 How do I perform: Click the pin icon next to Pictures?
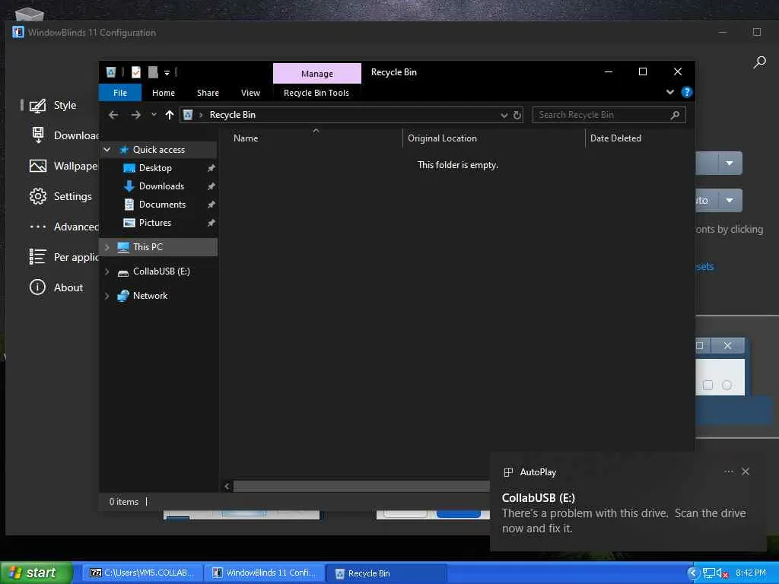(x=211, y=223)
